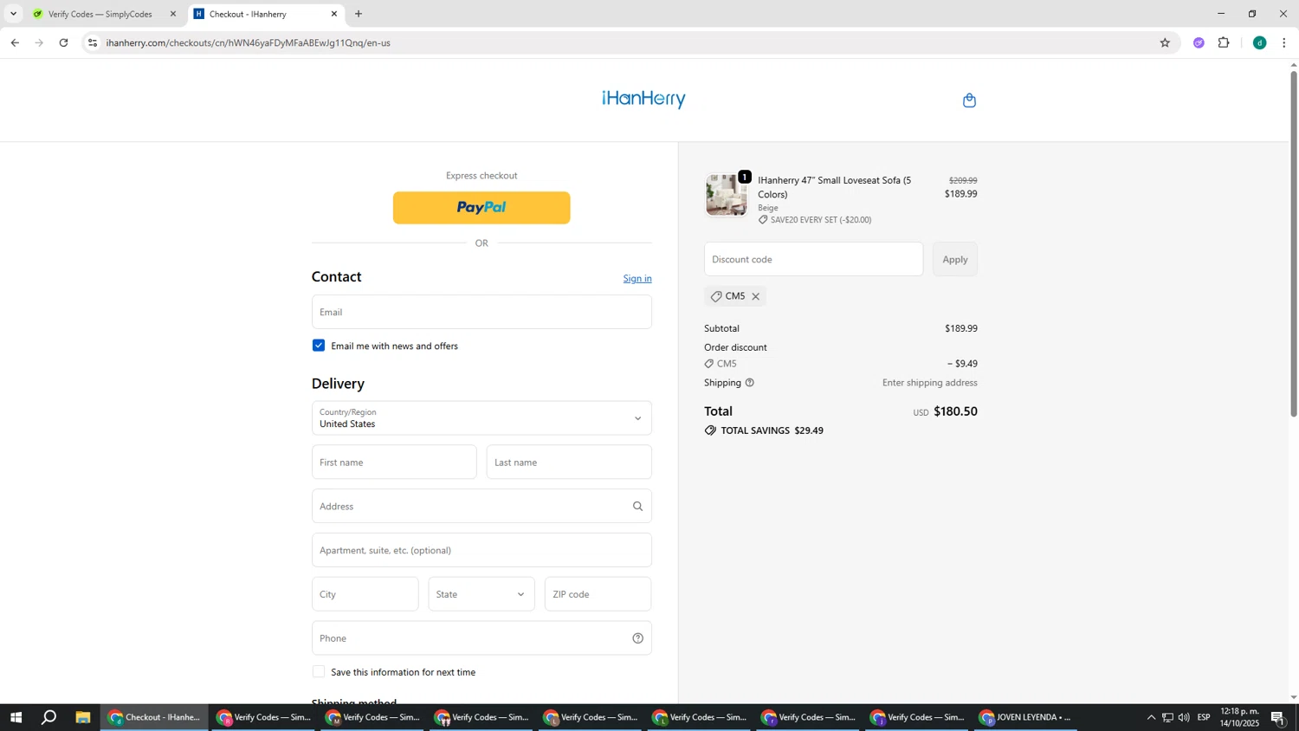Open new browser tab with plus icon
1299x731 pixels.
coord(359,14)
